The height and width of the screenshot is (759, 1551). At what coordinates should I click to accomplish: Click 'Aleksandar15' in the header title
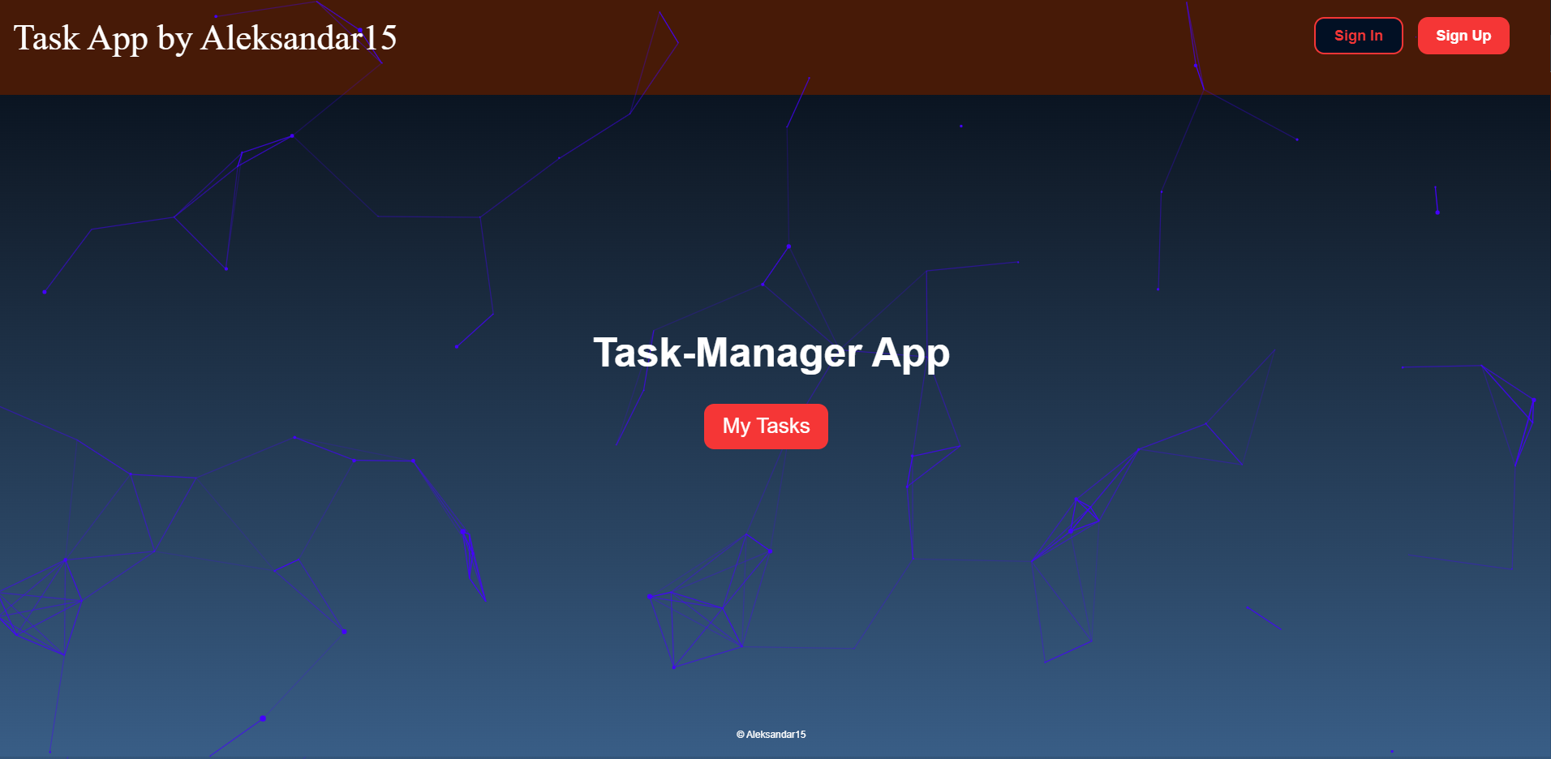pyautogui.click(x=298, y=38)
